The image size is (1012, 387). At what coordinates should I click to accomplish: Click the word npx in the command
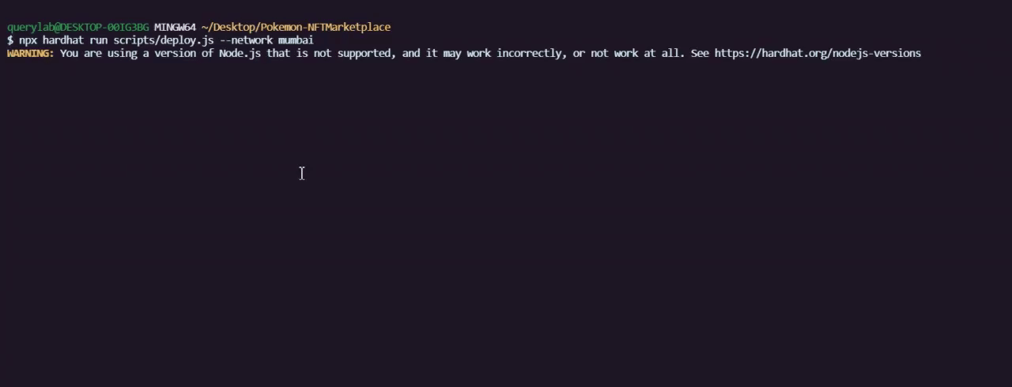[28, 39]
